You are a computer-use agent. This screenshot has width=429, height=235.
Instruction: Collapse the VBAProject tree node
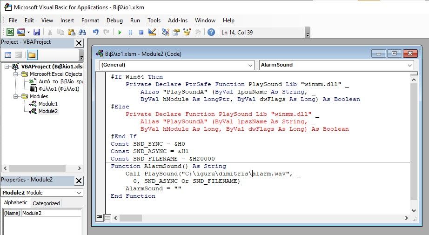[x=7, y=67]
